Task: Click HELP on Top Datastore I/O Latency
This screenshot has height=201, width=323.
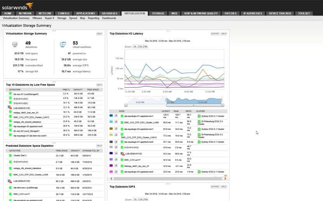Action: click(224, 33)
